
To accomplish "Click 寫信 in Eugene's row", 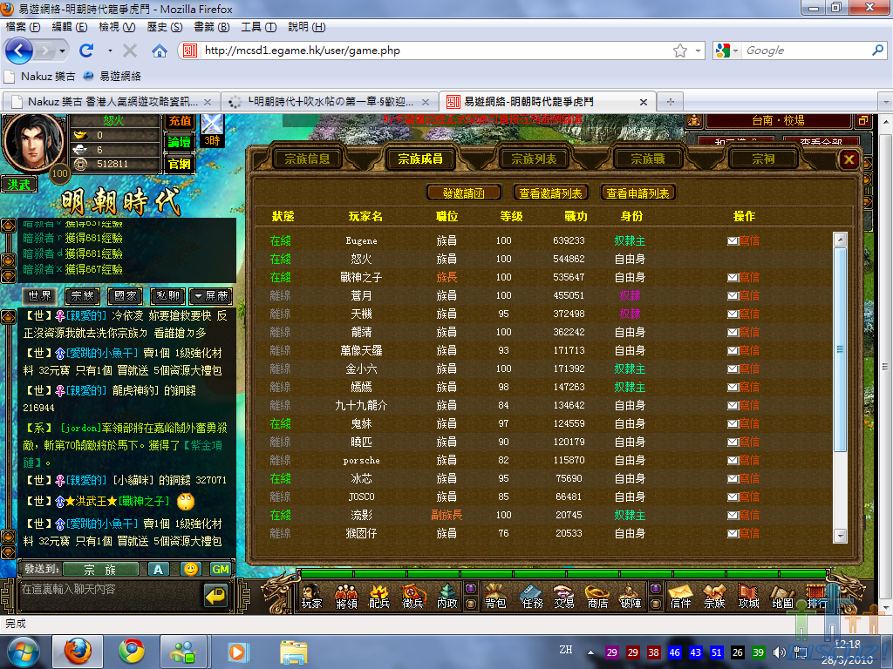I will [743, 240].
